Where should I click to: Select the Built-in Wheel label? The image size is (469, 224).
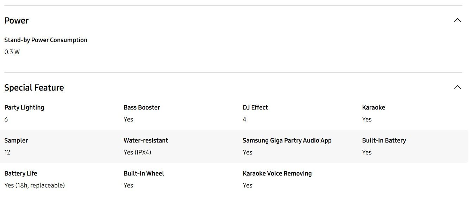point(144,173)
